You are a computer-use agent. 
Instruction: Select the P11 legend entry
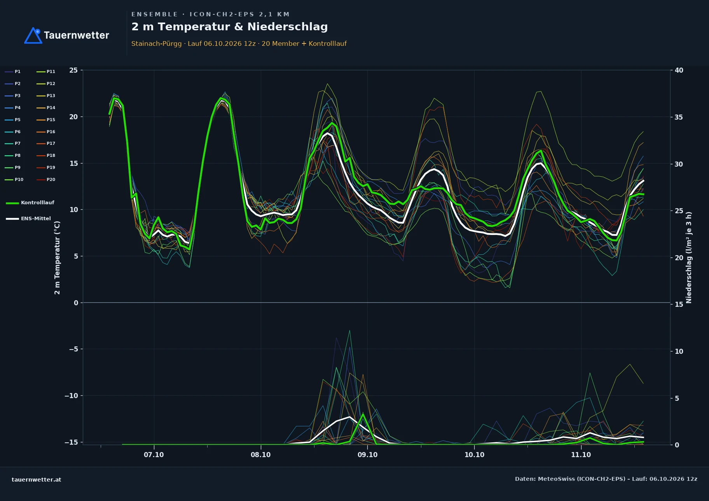pyautogui.click(x=46, y=71)
